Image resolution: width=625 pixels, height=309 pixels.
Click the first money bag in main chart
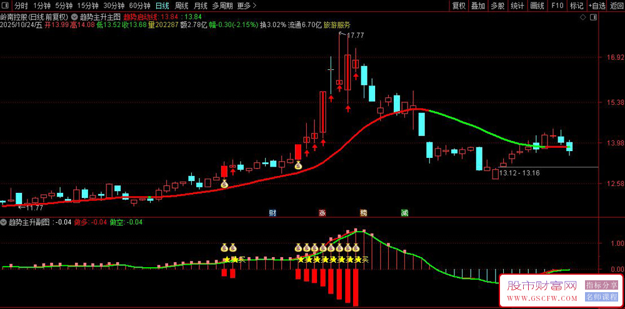point(224,184)
